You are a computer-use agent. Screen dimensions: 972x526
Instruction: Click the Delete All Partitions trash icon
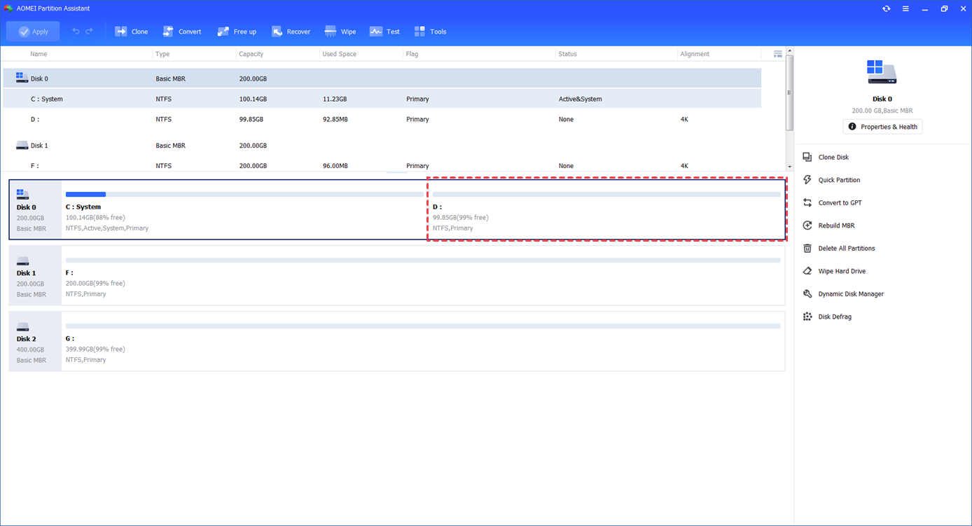[807, 248]
